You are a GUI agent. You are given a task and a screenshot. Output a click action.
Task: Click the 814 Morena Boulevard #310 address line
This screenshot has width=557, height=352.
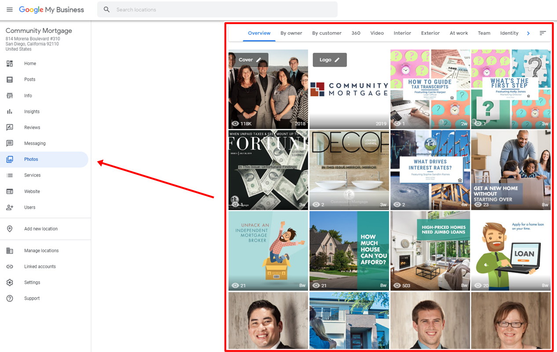(x=33, y=39)
